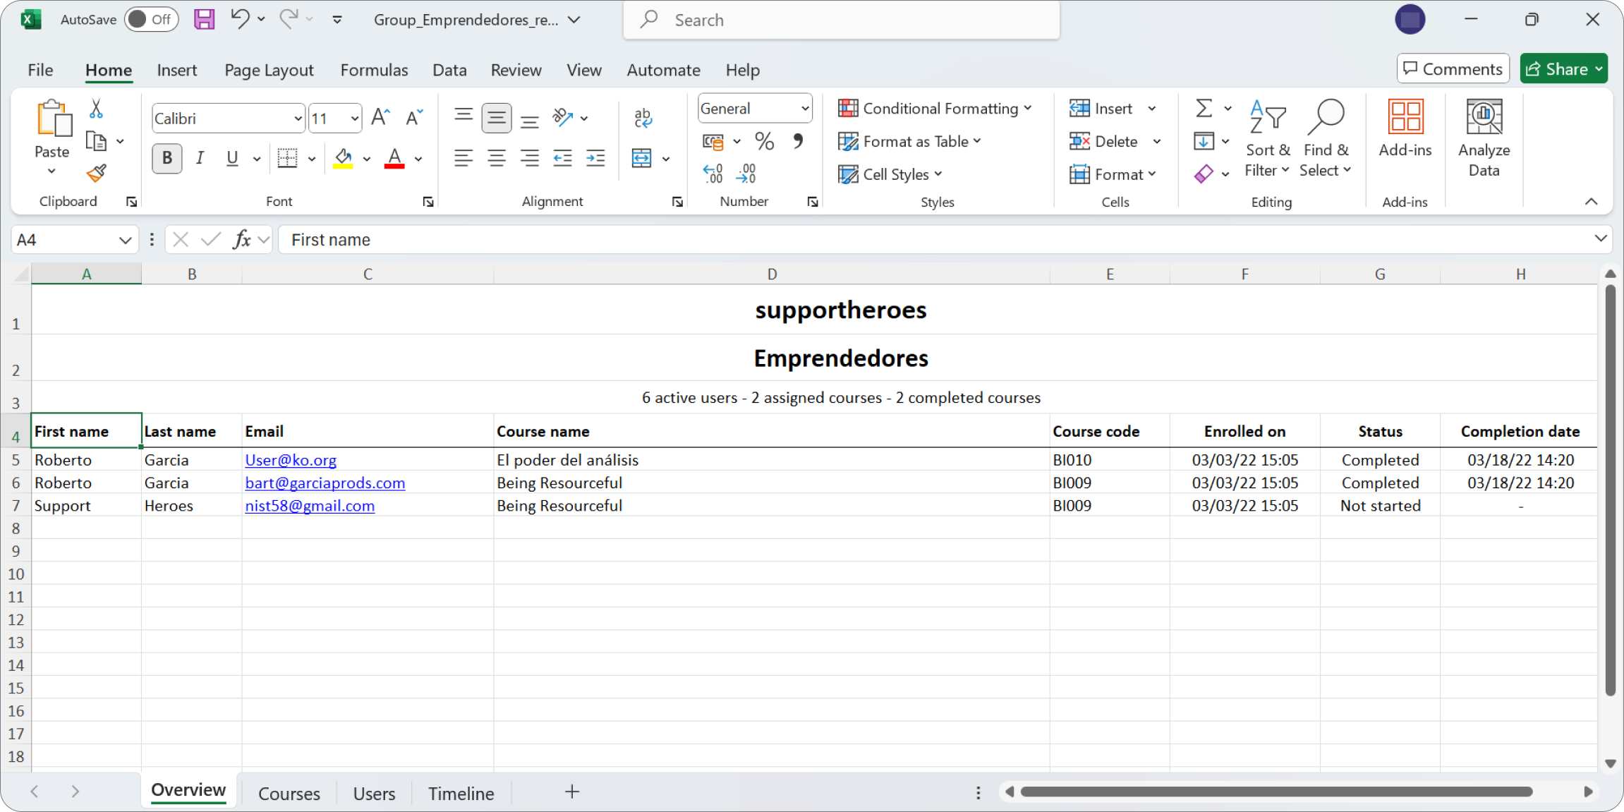This screenshot has height=812, width=1624.
Task: Switch to the Page Layout tab
Action: pos(269,70)
